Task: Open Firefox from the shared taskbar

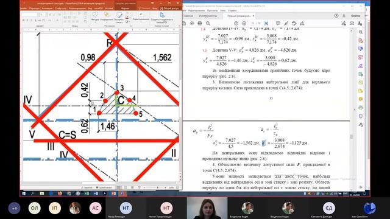Action: click(60, 193)
